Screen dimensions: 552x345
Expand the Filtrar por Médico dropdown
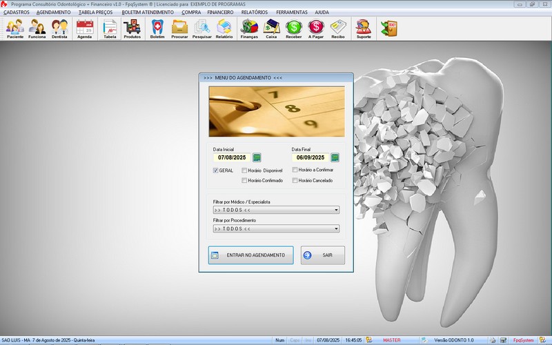(336, 210)
